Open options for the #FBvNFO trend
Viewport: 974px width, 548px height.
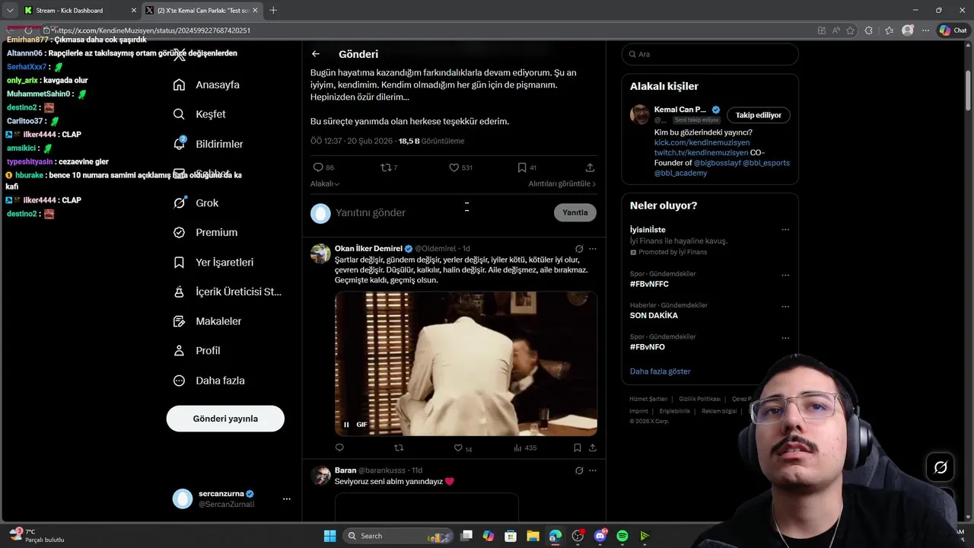tap(785, 338)
